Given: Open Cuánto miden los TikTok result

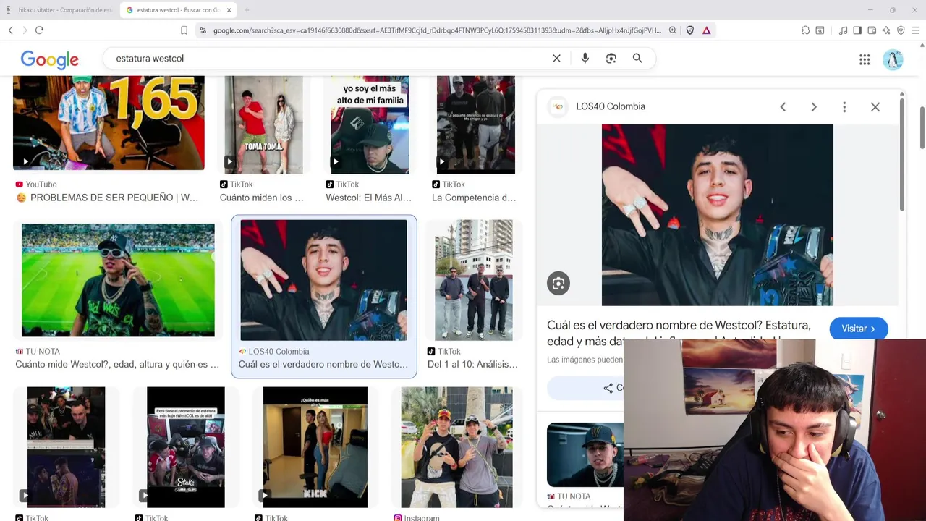Looking at the screenshot, I should pos(262,198).
